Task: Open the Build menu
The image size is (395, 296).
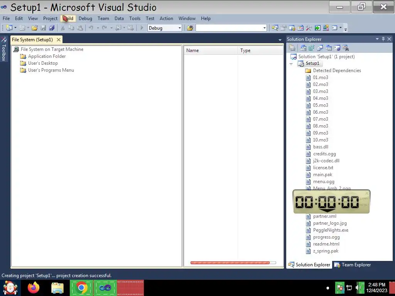Action: [x=68, y=18]
